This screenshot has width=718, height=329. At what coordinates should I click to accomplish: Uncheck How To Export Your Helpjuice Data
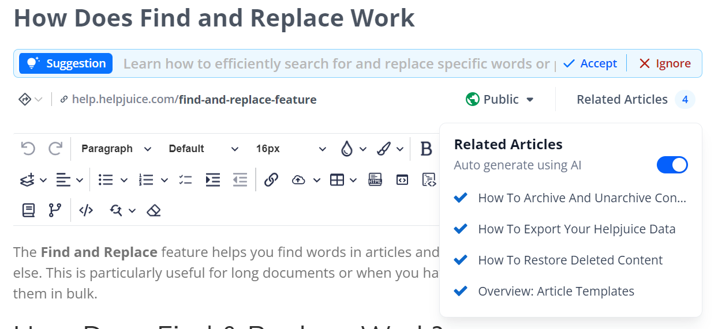coord(461,229)
